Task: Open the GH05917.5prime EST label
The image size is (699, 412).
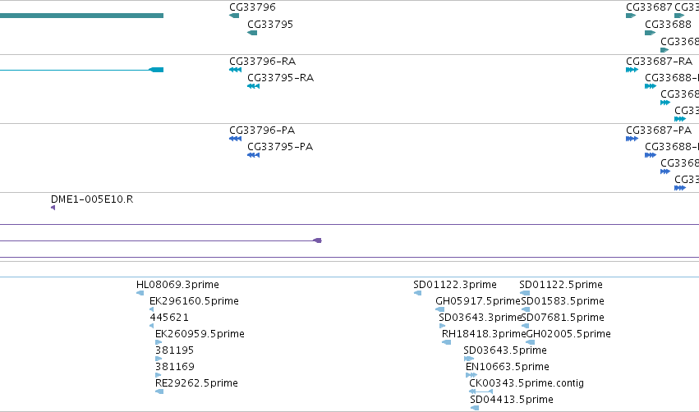Action: pos(478,301)
